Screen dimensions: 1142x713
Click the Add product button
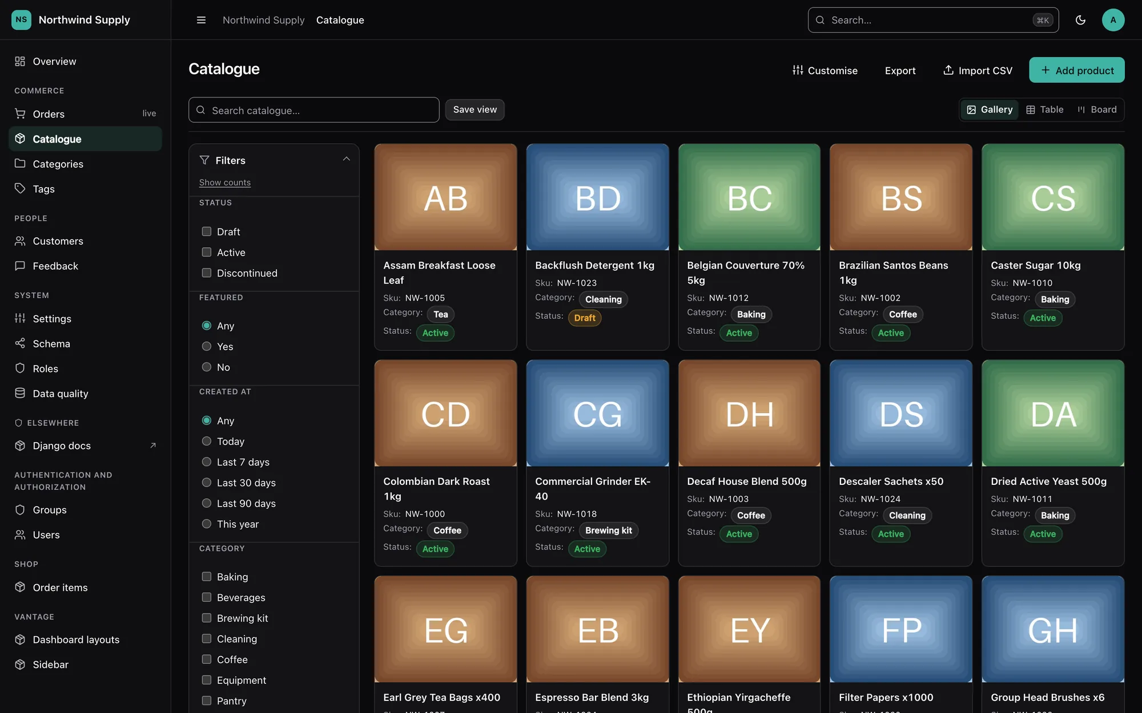point(1076,70)
